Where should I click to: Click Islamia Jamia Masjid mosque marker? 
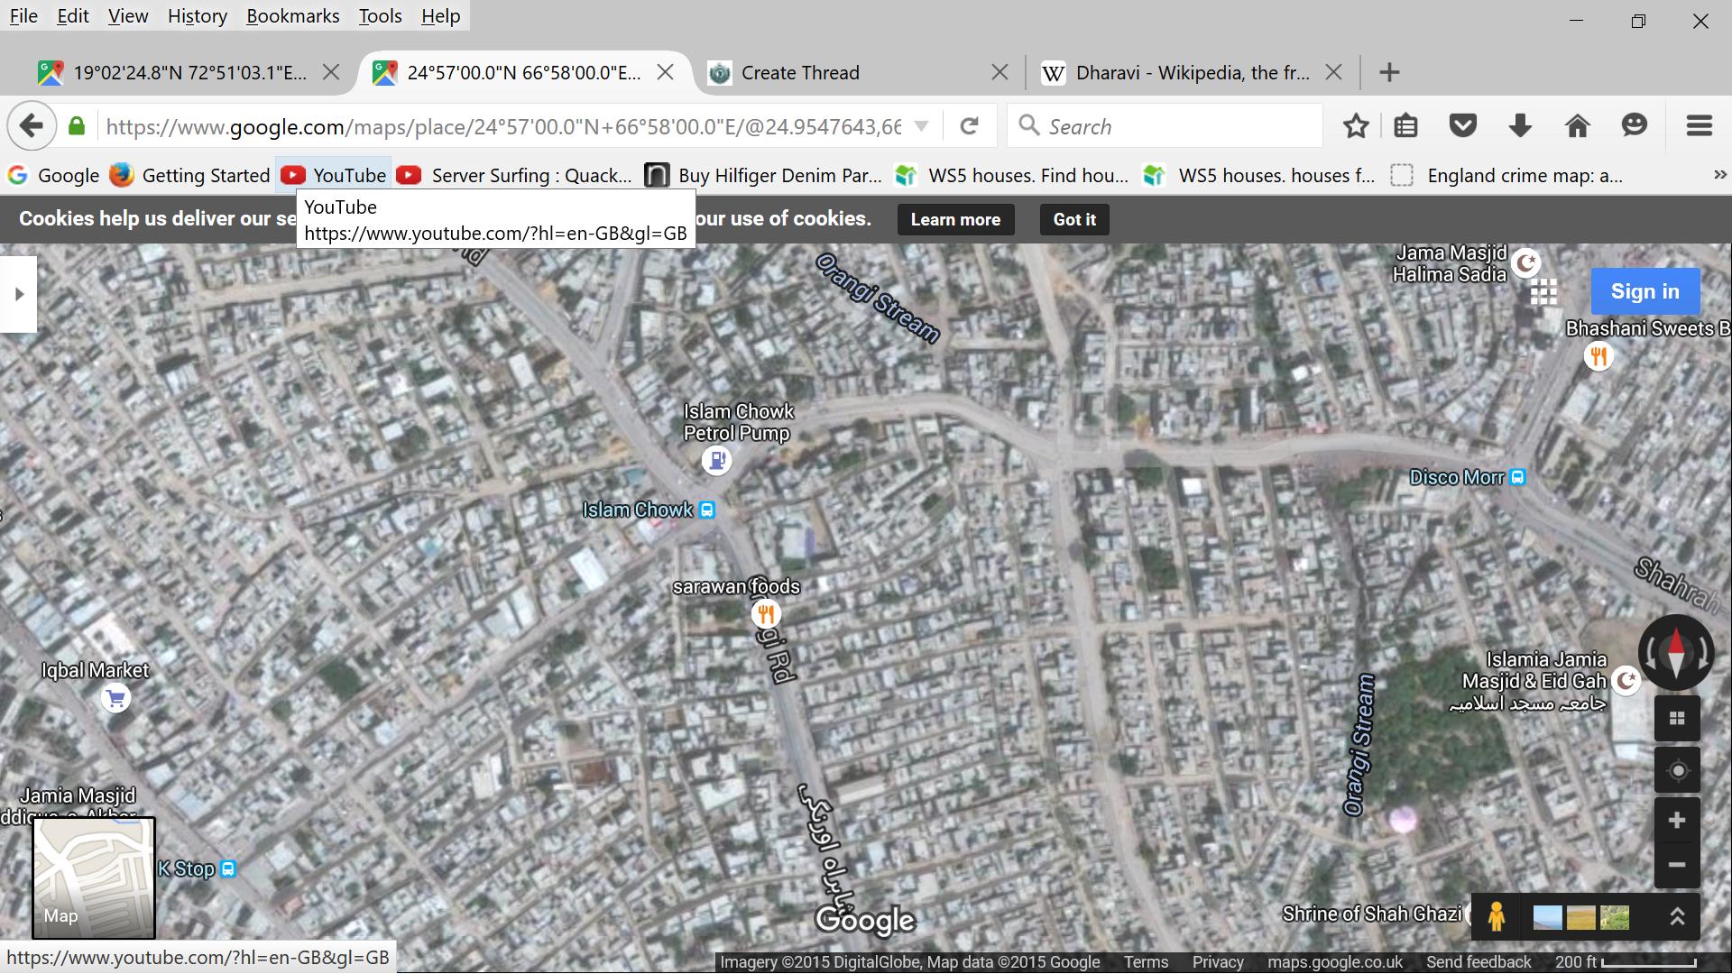[1626, 681]
